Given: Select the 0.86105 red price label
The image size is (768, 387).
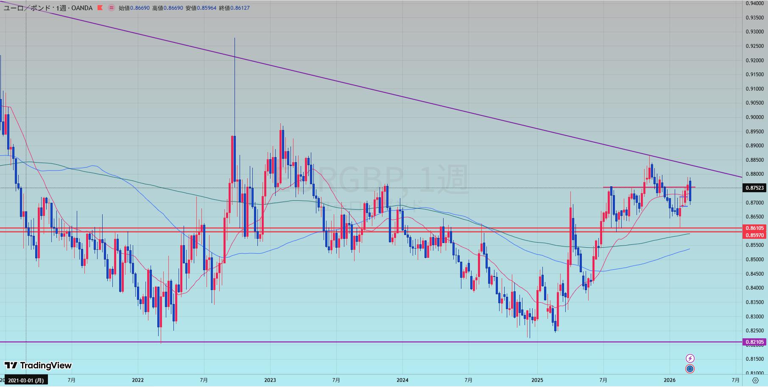Looking at the screenshot, I should tap(754, 228).
